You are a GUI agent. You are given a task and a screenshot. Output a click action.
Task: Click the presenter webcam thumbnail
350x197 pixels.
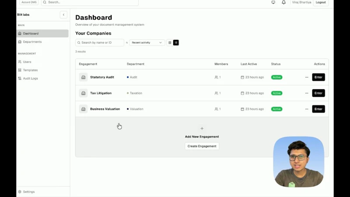coord(299,162)
